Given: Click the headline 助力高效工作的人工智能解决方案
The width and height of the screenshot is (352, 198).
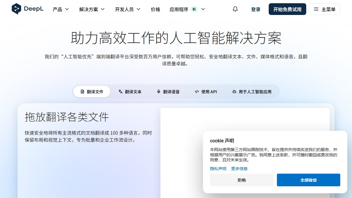Looking at the screenshot, I should pos(176,38).
